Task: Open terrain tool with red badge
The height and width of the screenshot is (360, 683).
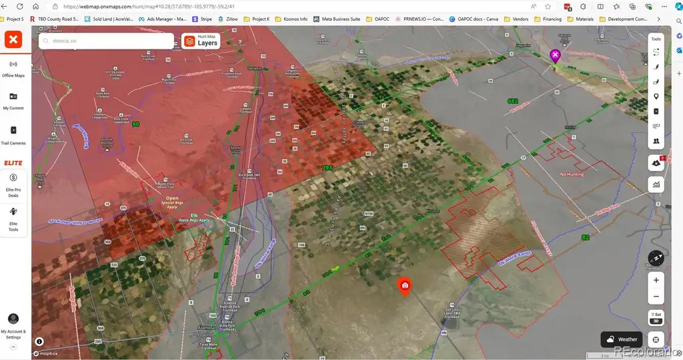Action: (656, 163)
